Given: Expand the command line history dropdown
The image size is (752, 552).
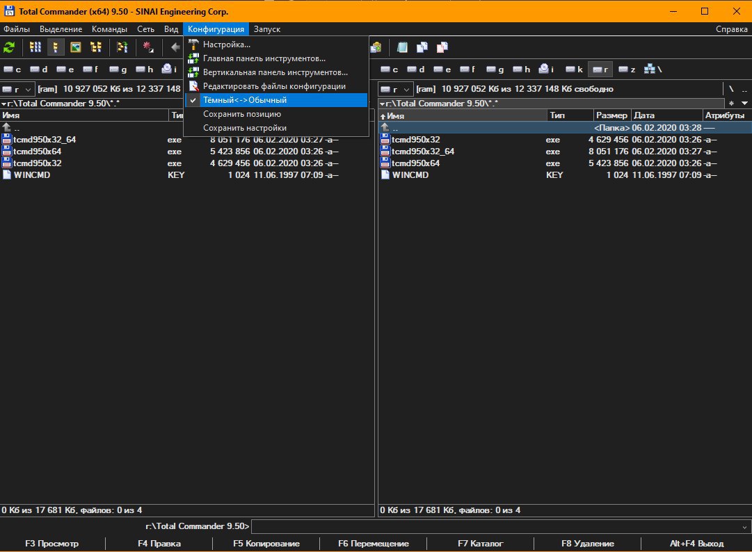Looking at the screenshot, I should point(744,527).
